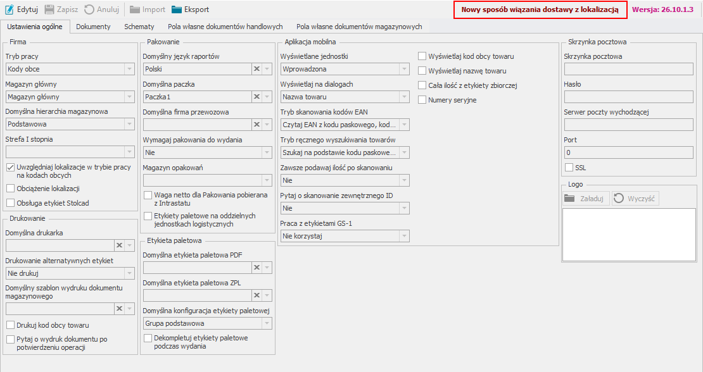Viewport: 703px width, 372px height.
Task: Click the Port input field
Action: click(x=628, y=152)
